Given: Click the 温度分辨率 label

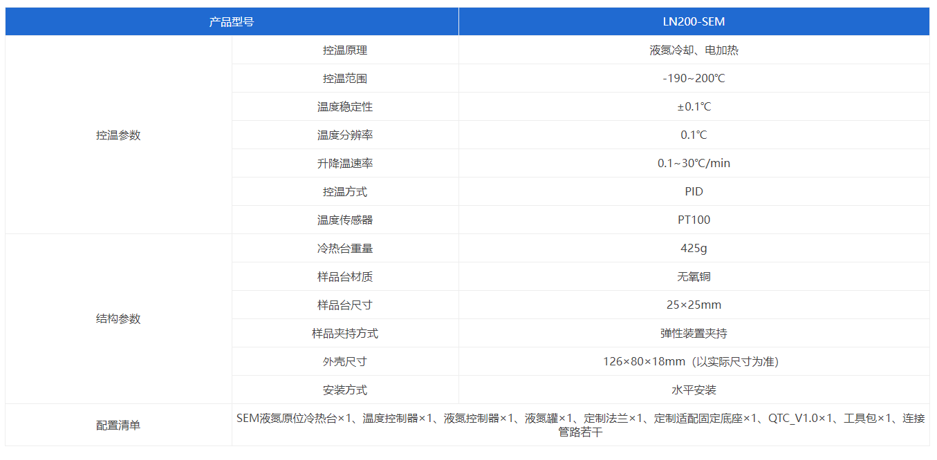Looking at the screenshot, I should pos(344,135).
